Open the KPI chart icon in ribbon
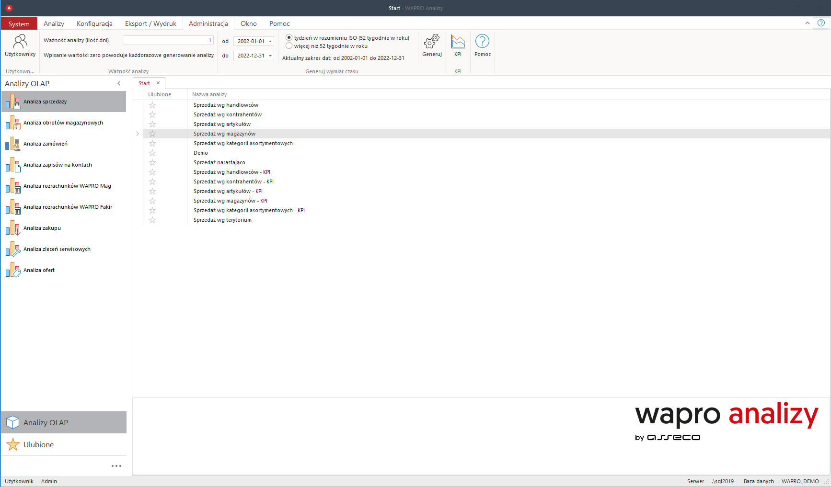Image resolution: width=831 pixels, height=487 pixels. (458, 45)
